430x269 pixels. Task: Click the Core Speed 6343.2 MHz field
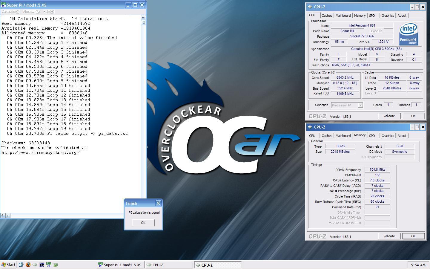point(345,78)
